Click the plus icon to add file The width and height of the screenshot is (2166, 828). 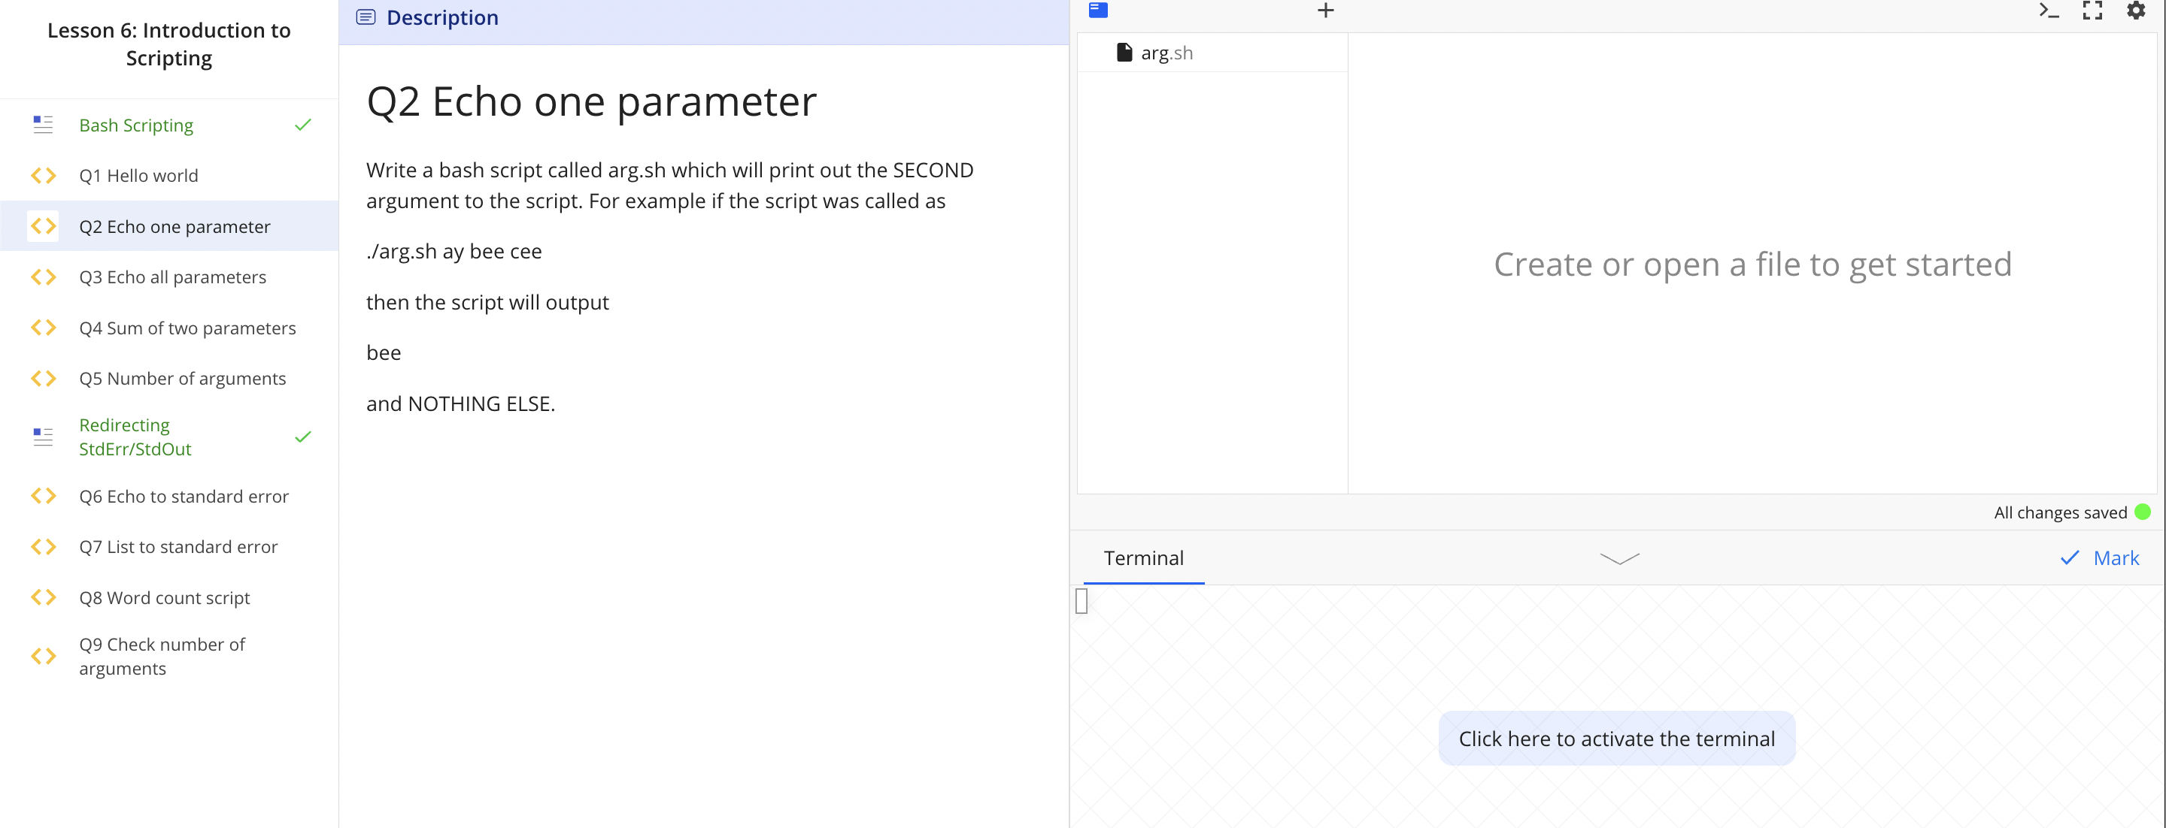coord(1325,10)
